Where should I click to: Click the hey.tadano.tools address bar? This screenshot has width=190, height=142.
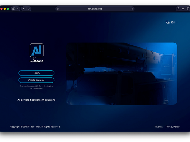click(95, 9)
